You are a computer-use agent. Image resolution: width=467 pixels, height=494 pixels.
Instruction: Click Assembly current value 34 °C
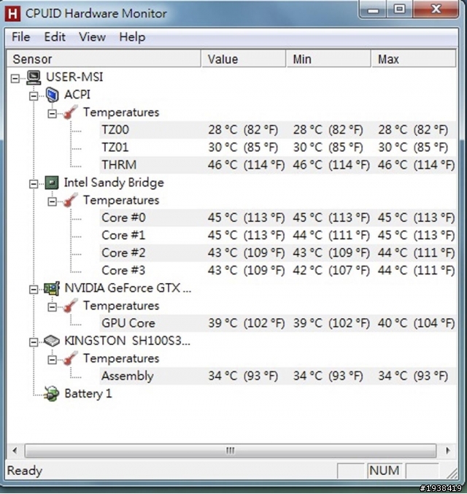coord(243,376)
